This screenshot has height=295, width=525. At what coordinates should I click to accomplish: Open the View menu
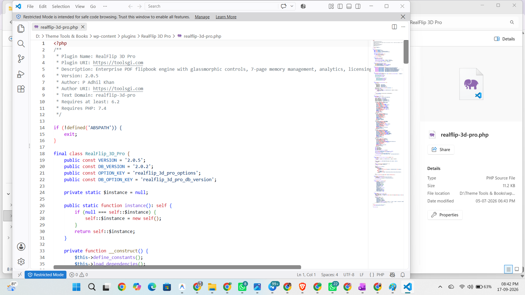[x=80, y=6]
